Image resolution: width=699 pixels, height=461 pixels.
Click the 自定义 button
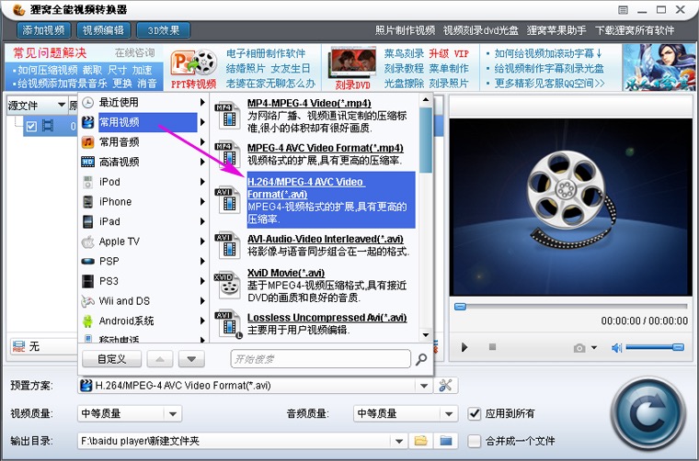[x=111, y=359]
